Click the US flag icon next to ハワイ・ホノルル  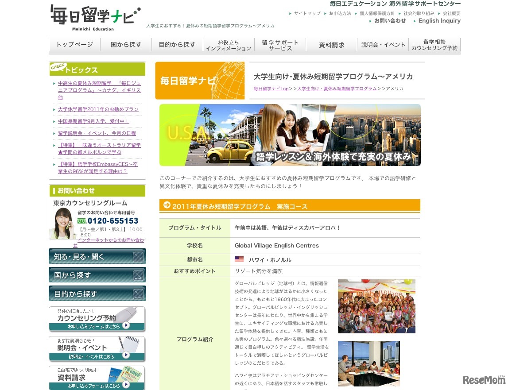click(239, 259)
